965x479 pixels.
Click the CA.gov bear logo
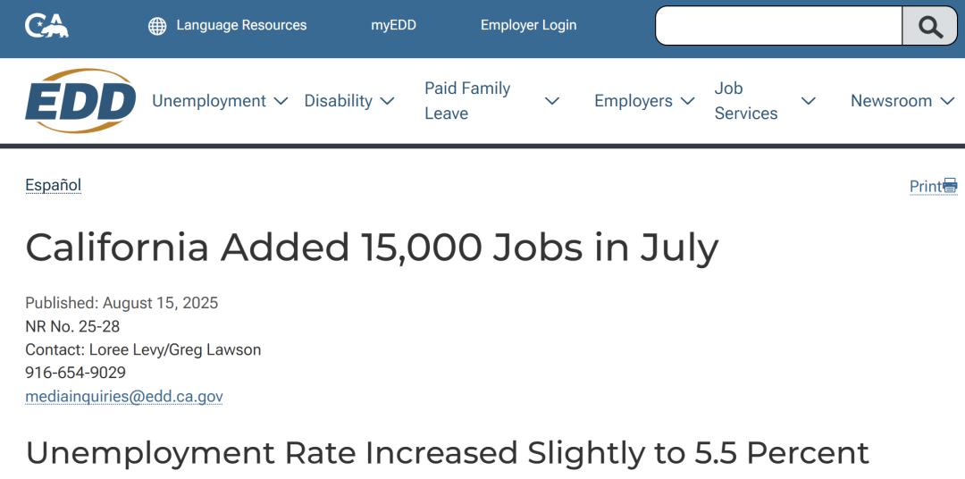46,25
